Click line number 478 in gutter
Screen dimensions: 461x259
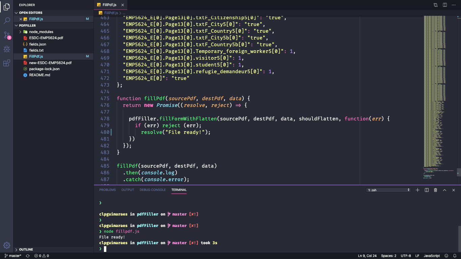(x=105, y=119)
